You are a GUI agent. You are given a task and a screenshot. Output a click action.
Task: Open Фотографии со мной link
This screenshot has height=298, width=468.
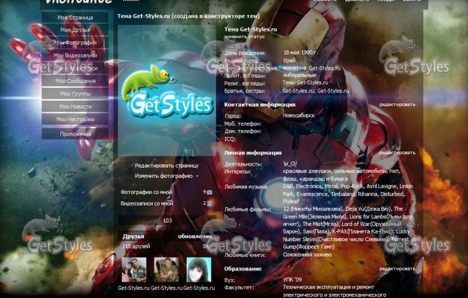pyautogui.click(x=146, y=192)
